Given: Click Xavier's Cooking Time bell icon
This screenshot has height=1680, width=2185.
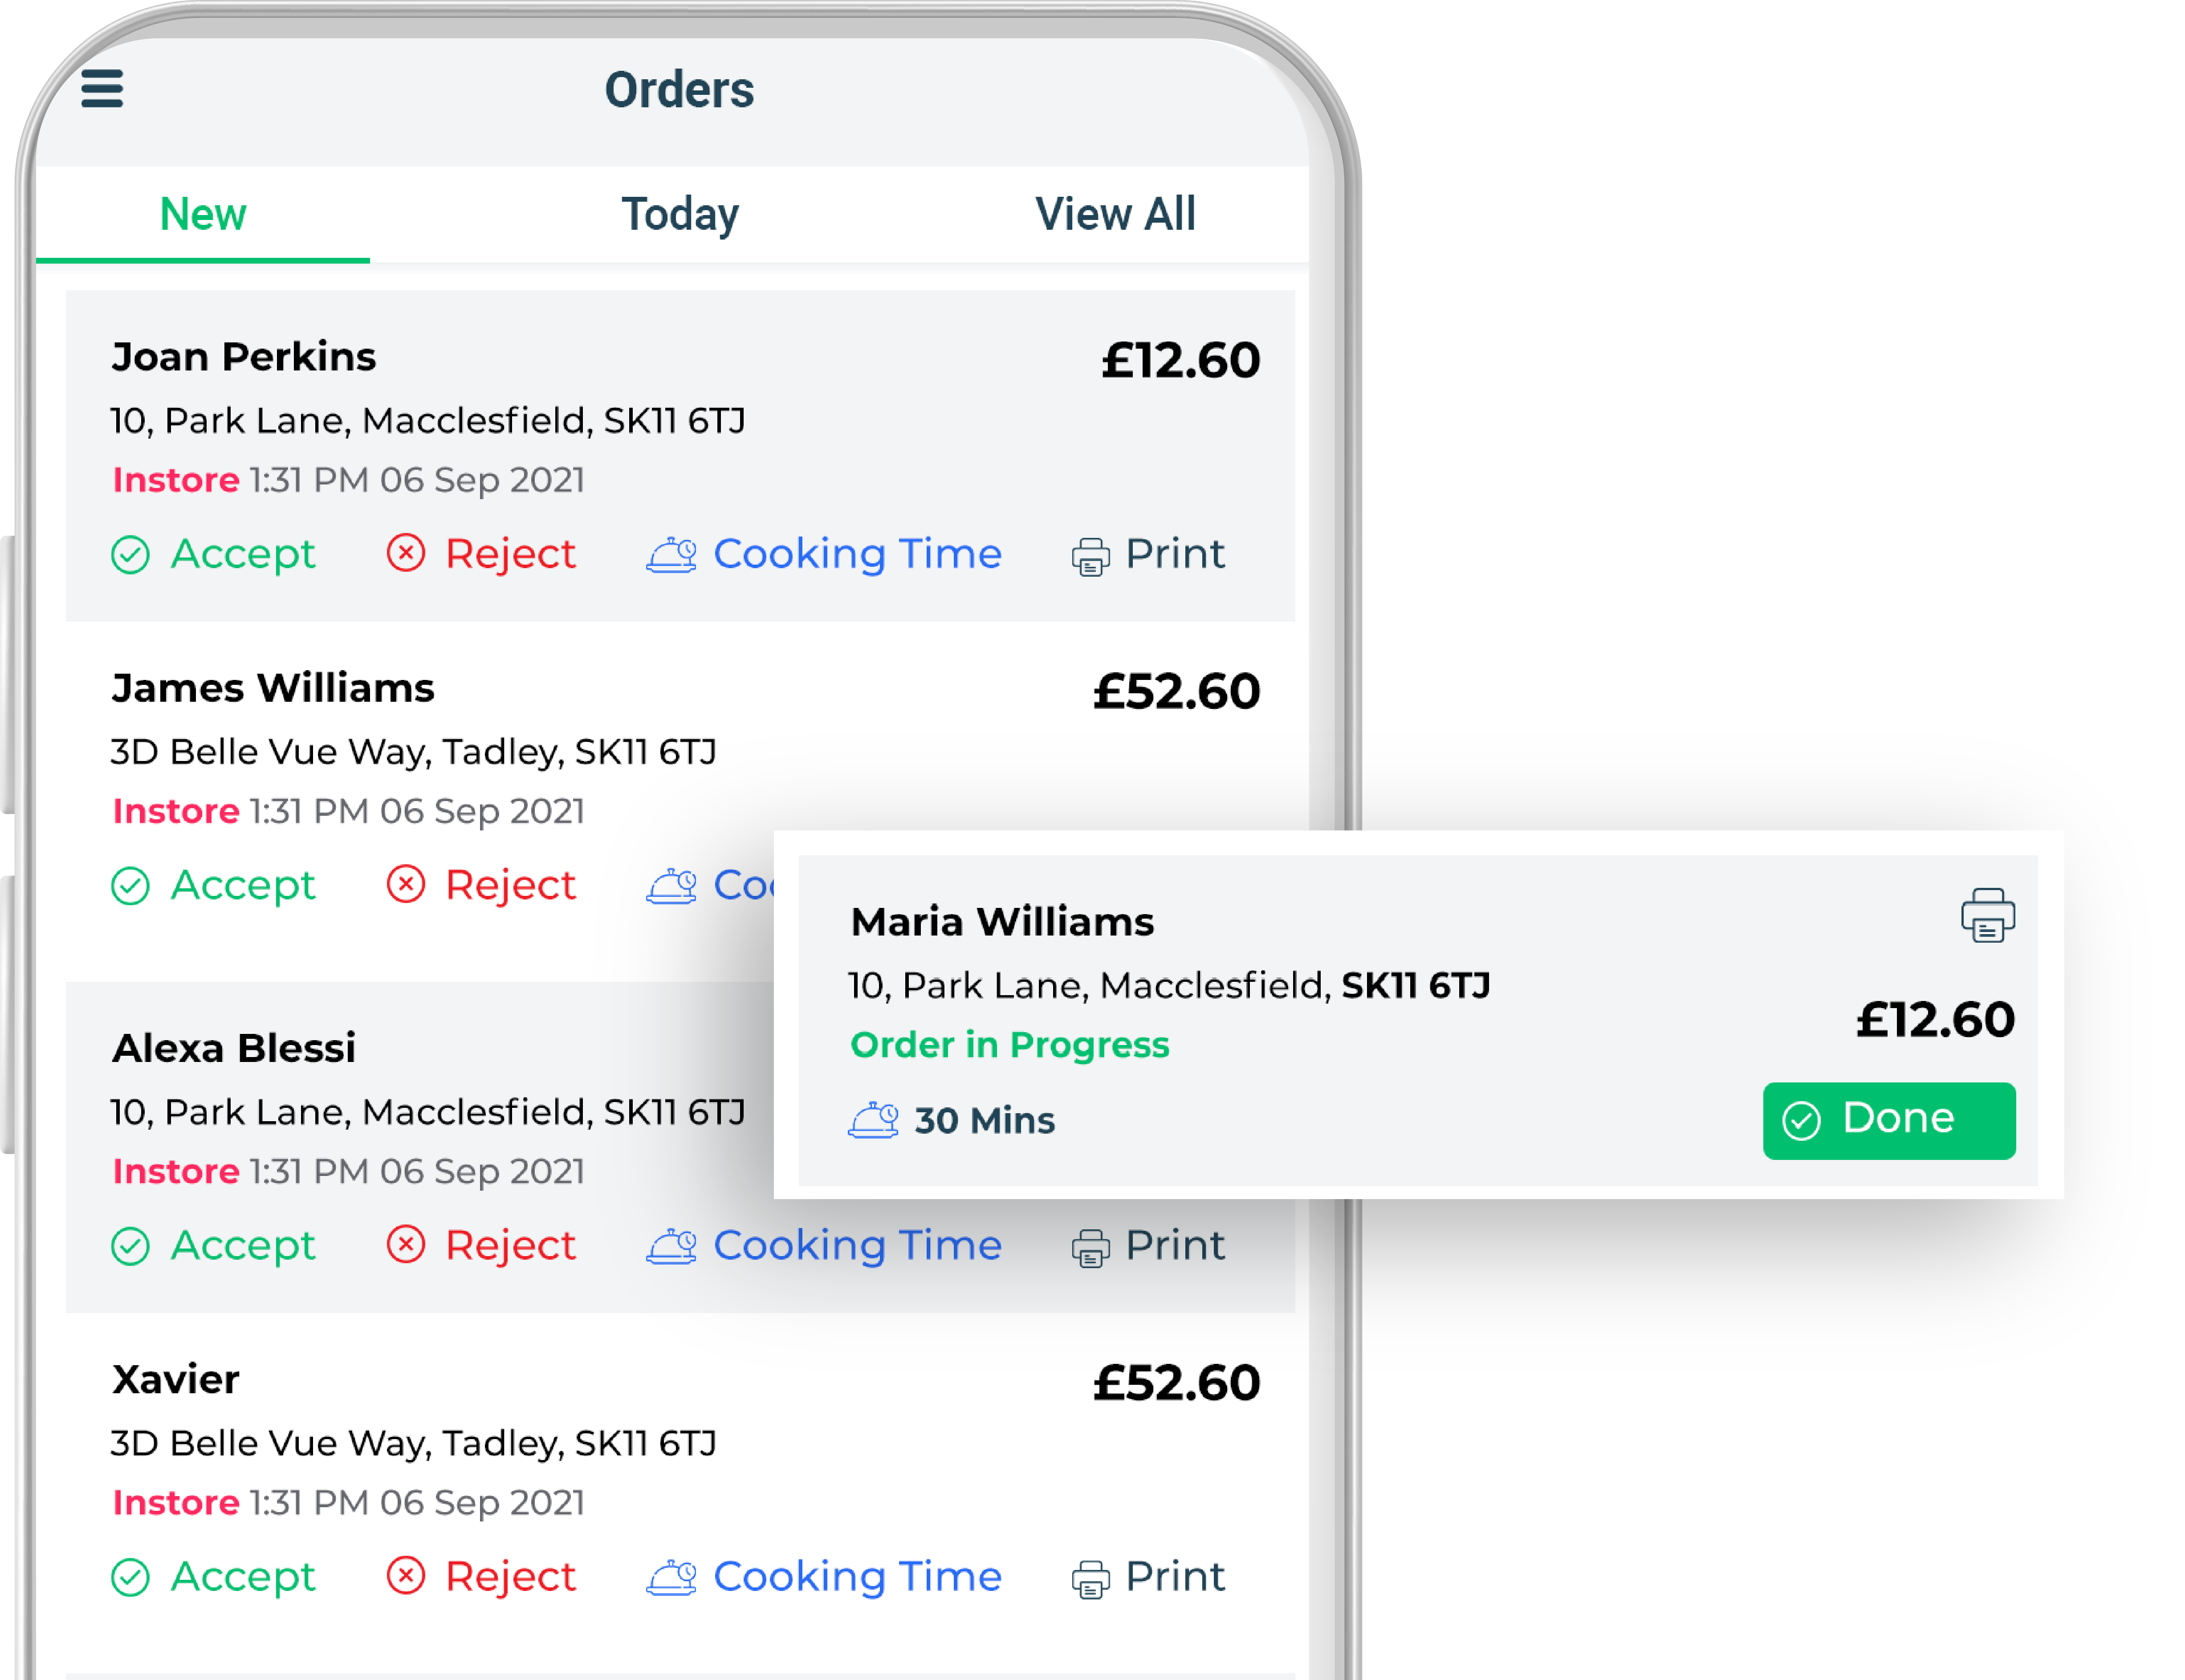Looking at the screenshot, I should 671,1577.
